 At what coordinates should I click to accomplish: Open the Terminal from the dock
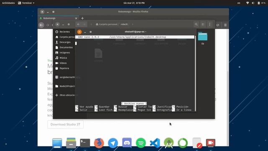tap(85, 143)
